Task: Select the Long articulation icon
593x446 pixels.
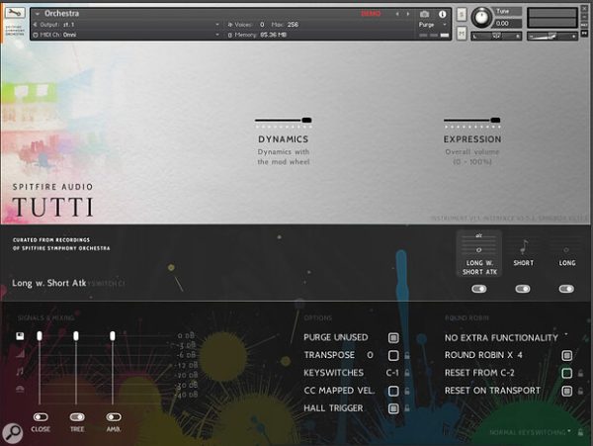Action: pos(566,250)
